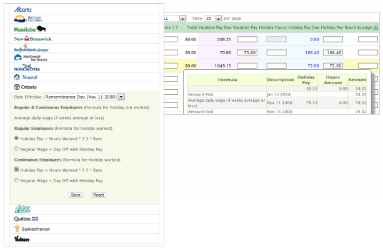Screen dimensions: 383x252
Task: Click the Manitoba bison logo
Action: 30,29
